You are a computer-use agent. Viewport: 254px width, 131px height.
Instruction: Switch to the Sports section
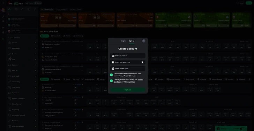coord(38,3)
